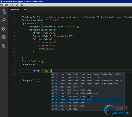Select the Untitled-1 editor tab
The width and height of the screenshot is (132, 117).
coord(18,10)
